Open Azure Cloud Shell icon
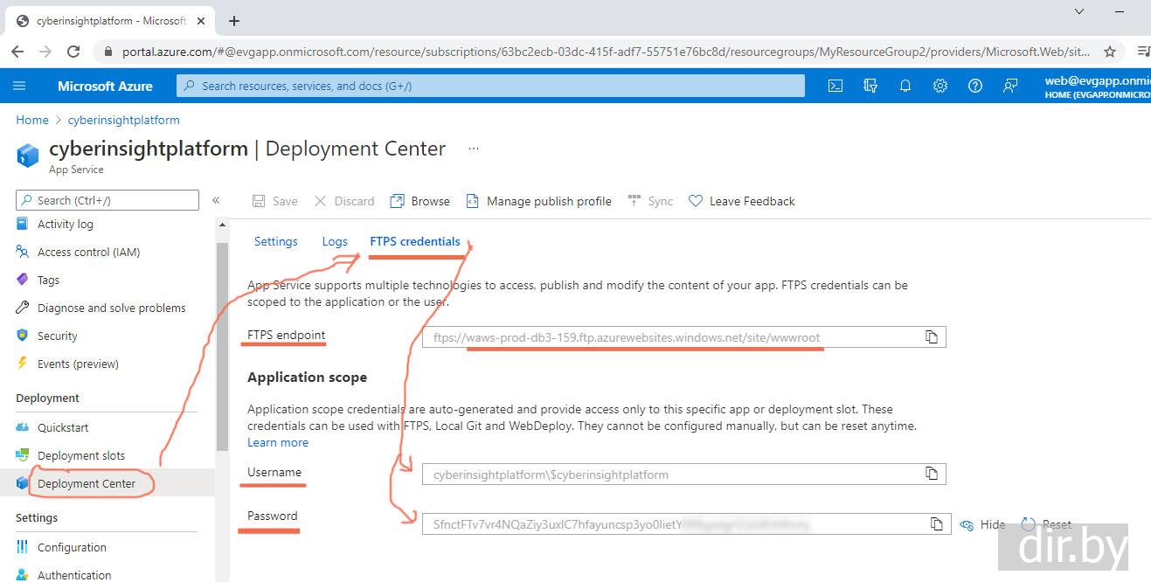 click(x=836, y=86)
